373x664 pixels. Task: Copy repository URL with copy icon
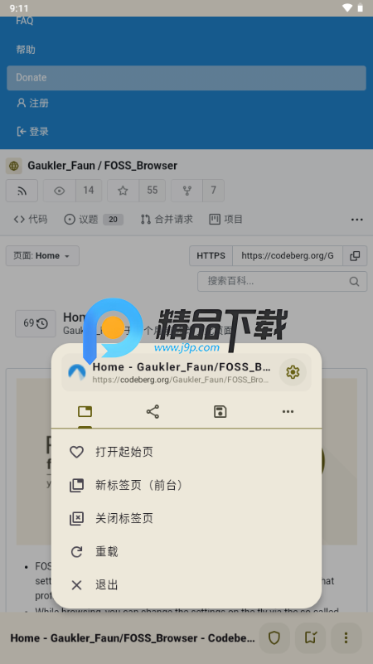[355, 256]
